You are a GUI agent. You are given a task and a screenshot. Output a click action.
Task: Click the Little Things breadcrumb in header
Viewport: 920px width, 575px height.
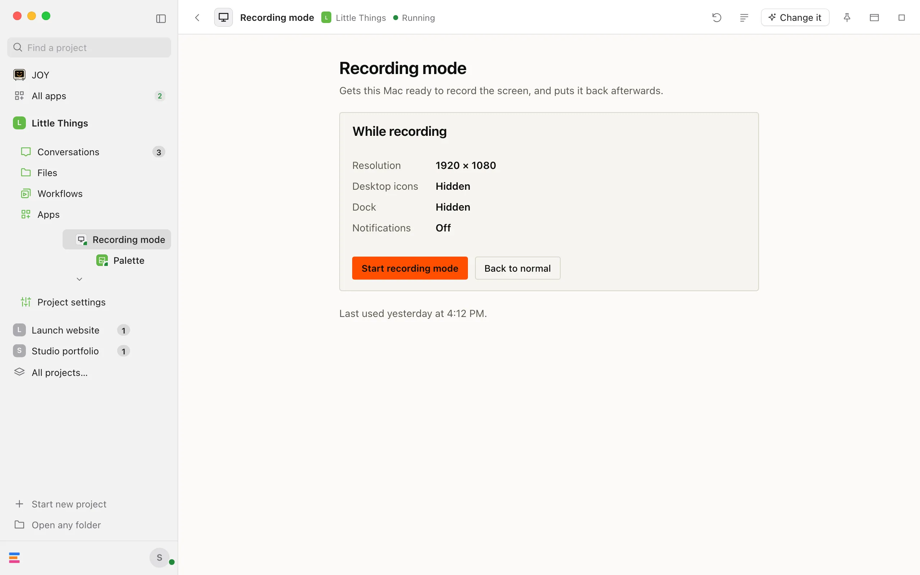point(354,18)
